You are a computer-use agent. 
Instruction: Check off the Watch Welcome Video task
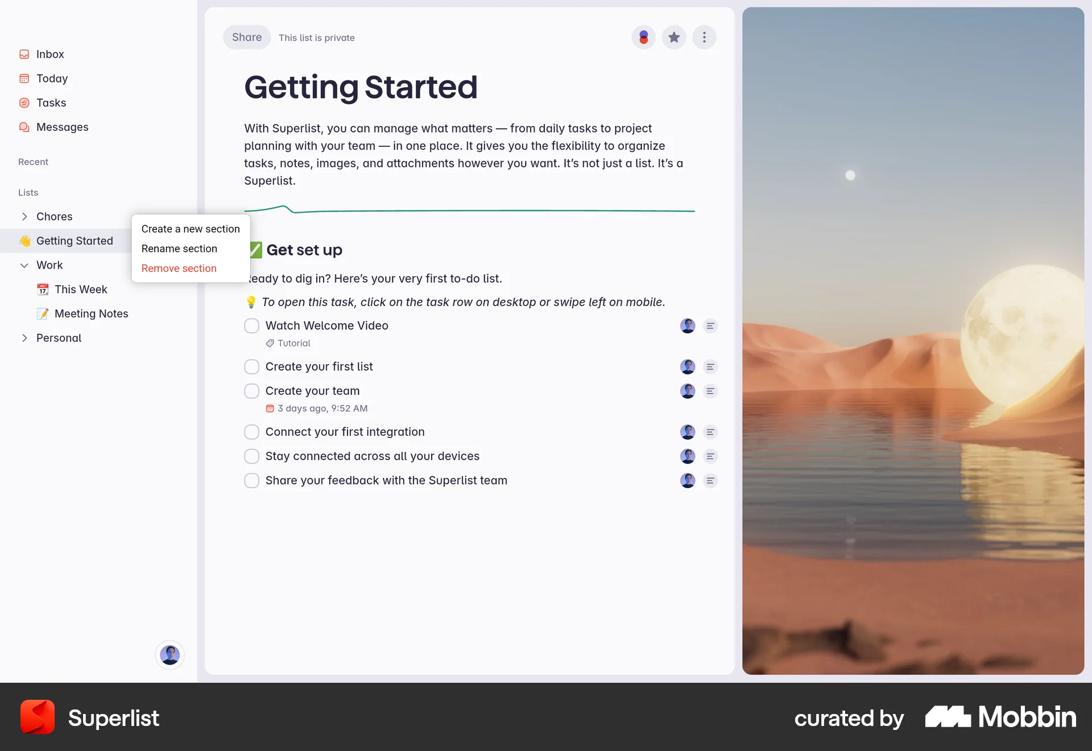tap(251, 325)
